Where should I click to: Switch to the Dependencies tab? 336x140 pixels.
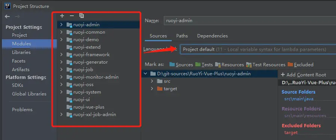point(213,36)
